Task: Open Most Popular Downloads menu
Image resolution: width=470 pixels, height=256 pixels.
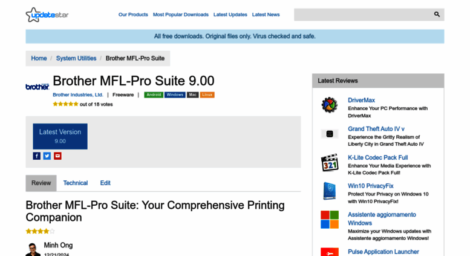Action: (181, 15)
